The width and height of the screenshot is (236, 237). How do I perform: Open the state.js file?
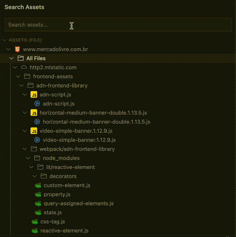click(53, 213)
